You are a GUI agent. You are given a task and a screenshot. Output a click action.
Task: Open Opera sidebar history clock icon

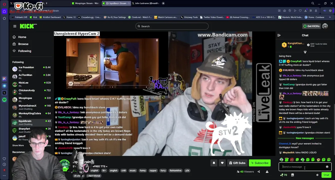[4, 164]
